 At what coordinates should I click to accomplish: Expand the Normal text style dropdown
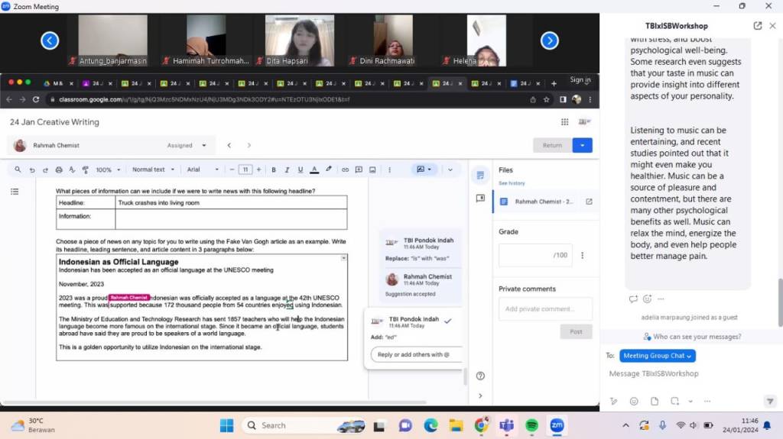pyautogui.click(x=153, y=169)
